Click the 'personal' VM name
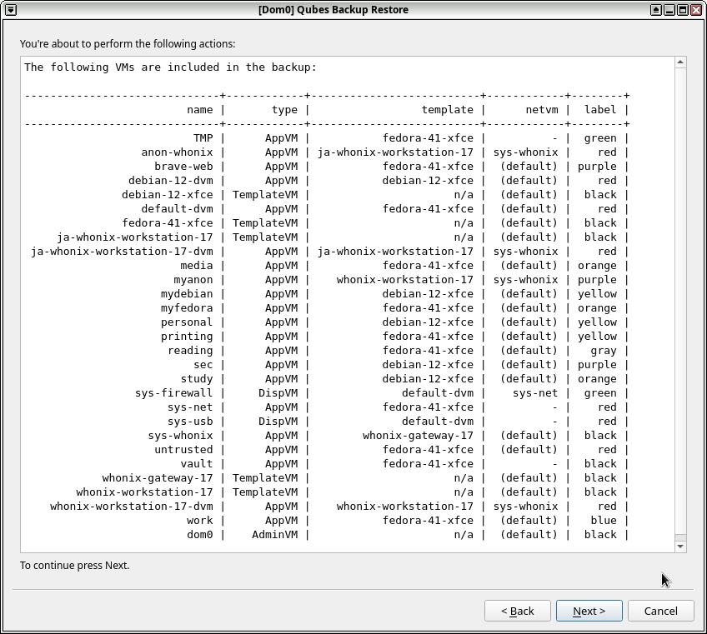The width and height of the screenshot is (707, 634). click(187, 322)
